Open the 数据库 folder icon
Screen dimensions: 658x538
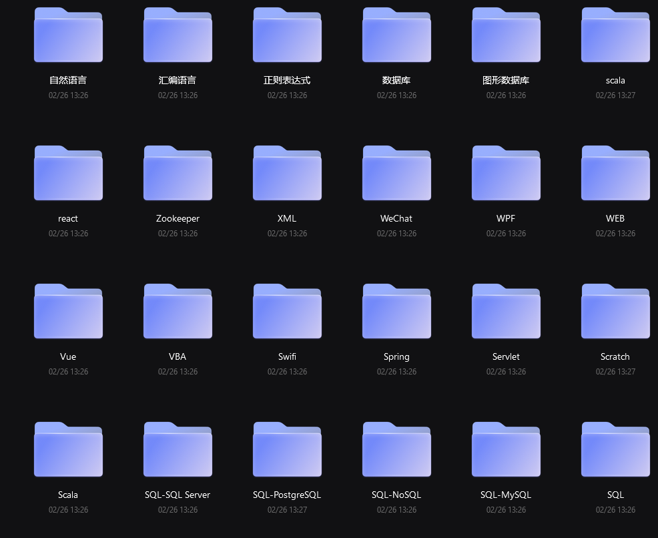[396, 35]
